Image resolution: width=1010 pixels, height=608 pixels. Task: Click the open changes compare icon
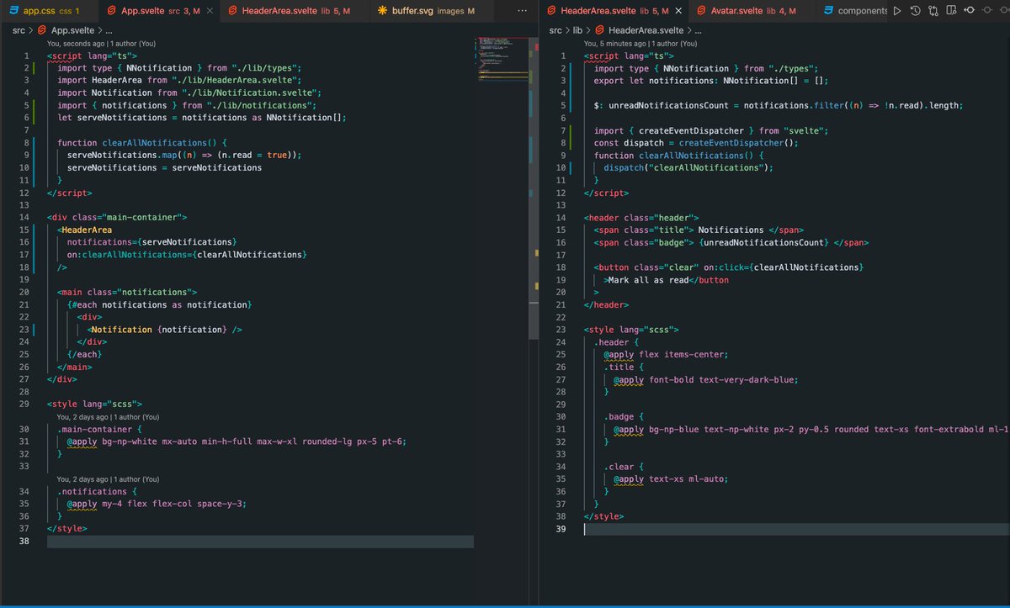point(933,11)
